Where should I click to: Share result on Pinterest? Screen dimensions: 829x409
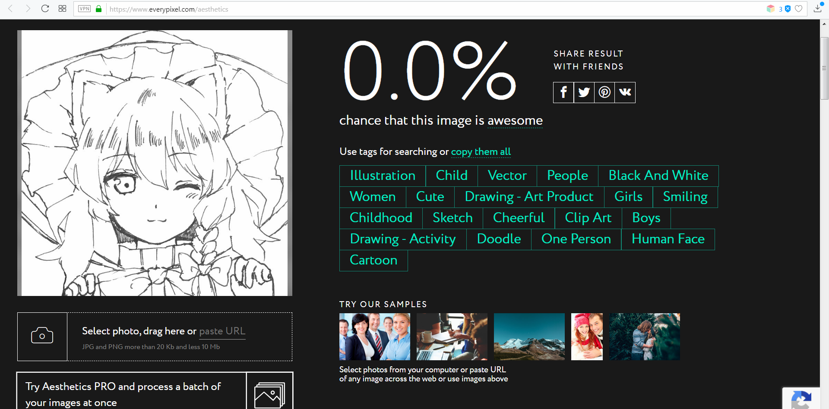click(604, 92)
